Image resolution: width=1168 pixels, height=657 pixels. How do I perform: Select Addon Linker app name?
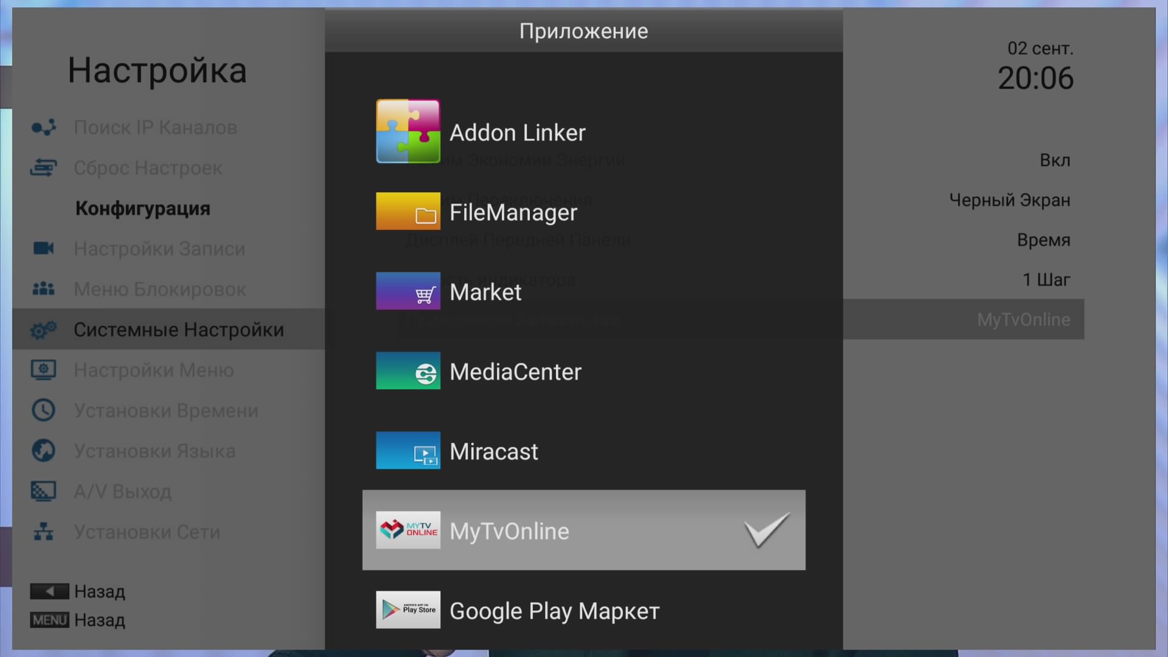518,133
